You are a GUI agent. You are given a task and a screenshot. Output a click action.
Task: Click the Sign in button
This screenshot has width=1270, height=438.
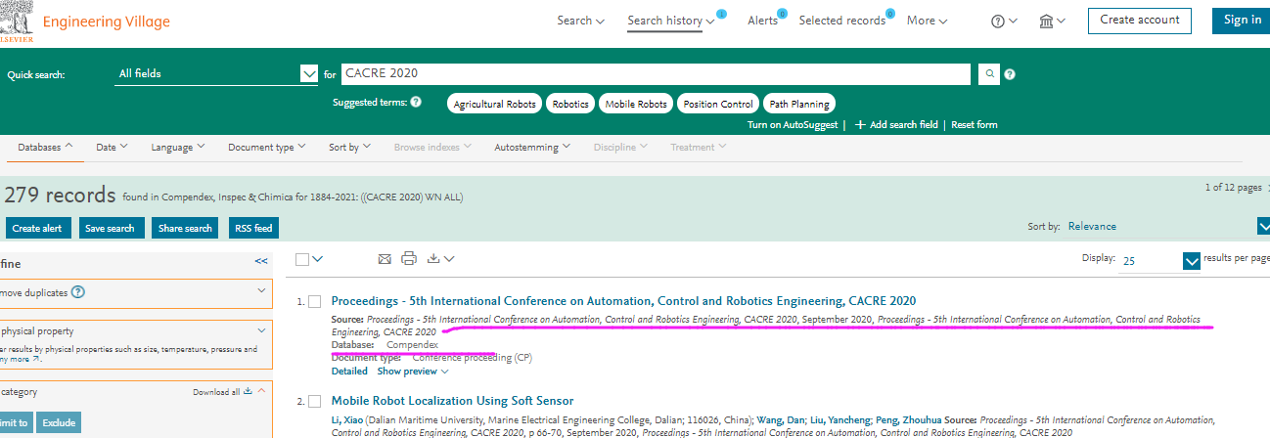pos(1241,20)
